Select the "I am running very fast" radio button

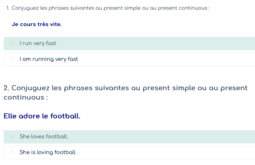click(12, 59)
